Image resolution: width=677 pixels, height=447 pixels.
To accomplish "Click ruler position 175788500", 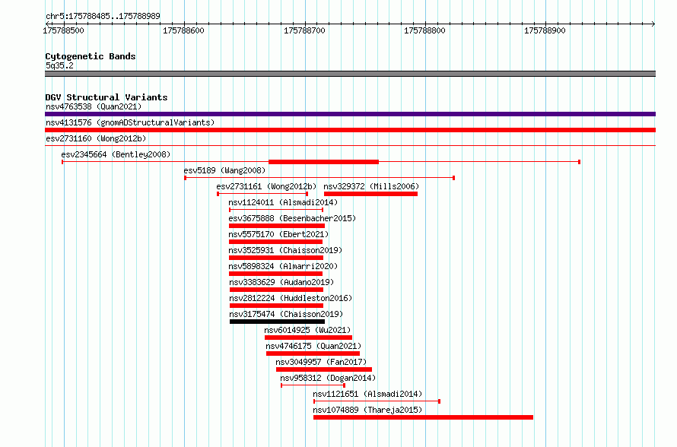I will (63, 30).
